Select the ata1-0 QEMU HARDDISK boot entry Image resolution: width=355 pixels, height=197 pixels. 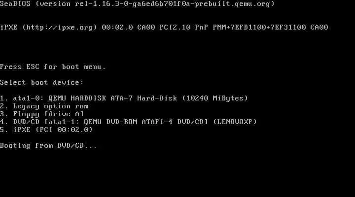click(x=124, y=98)
